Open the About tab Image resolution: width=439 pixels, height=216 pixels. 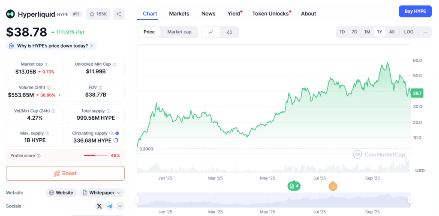[x=309, y=13]
